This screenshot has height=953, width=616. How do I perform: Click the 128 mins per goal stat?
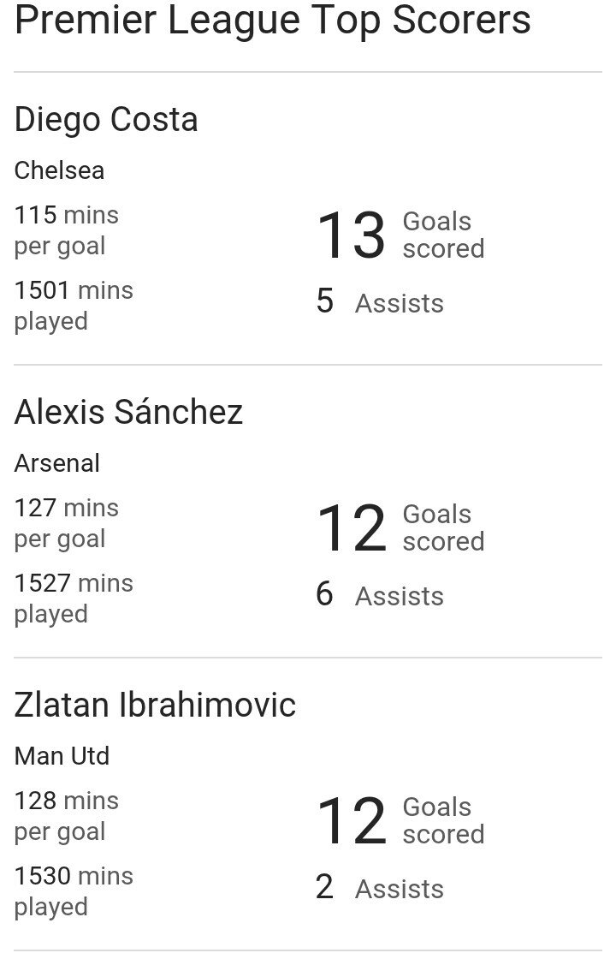66,816
